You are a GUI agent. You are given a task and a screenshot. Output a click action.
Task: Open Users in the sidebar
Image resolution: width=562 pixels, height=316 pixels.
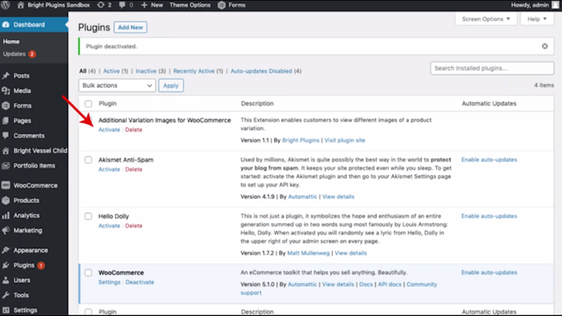[22, 280]
